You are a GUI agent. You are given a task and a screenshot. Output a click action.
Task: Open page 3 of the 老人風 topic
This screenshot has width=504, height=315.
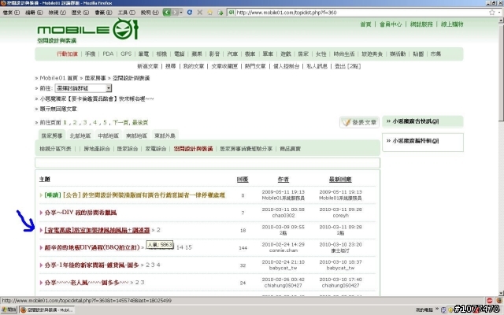pos(142,283)
